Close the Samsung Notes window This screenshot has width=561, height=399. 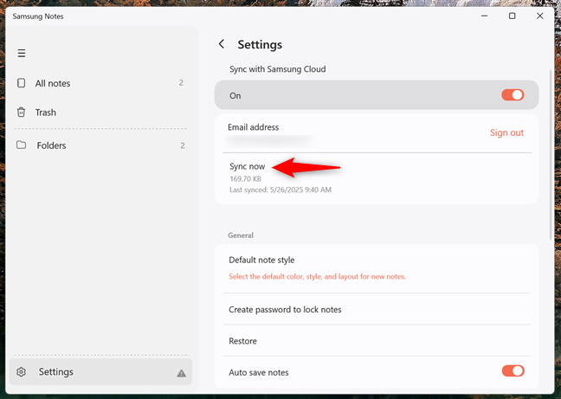(x=540, y=16)
